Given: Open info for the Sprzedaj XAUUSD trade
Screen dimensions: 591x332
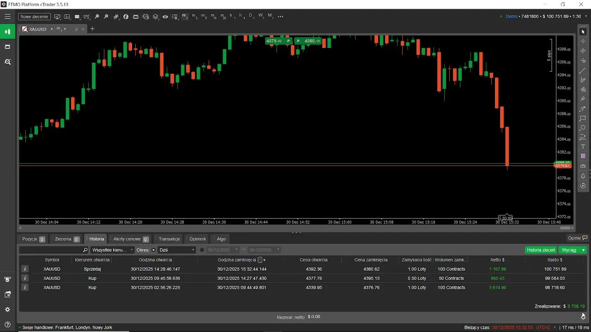Looking at the screenshot, I should click(x=25, y=269).
